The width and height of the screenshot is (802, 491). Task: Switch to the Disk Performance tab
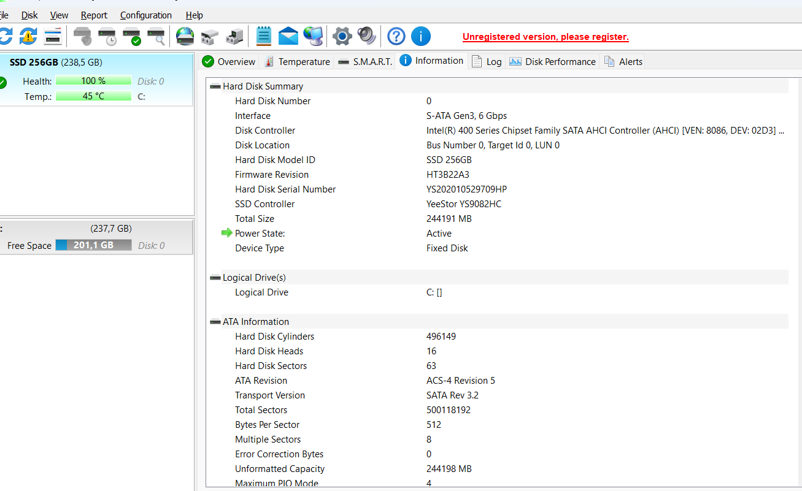(x=552, y=61)
